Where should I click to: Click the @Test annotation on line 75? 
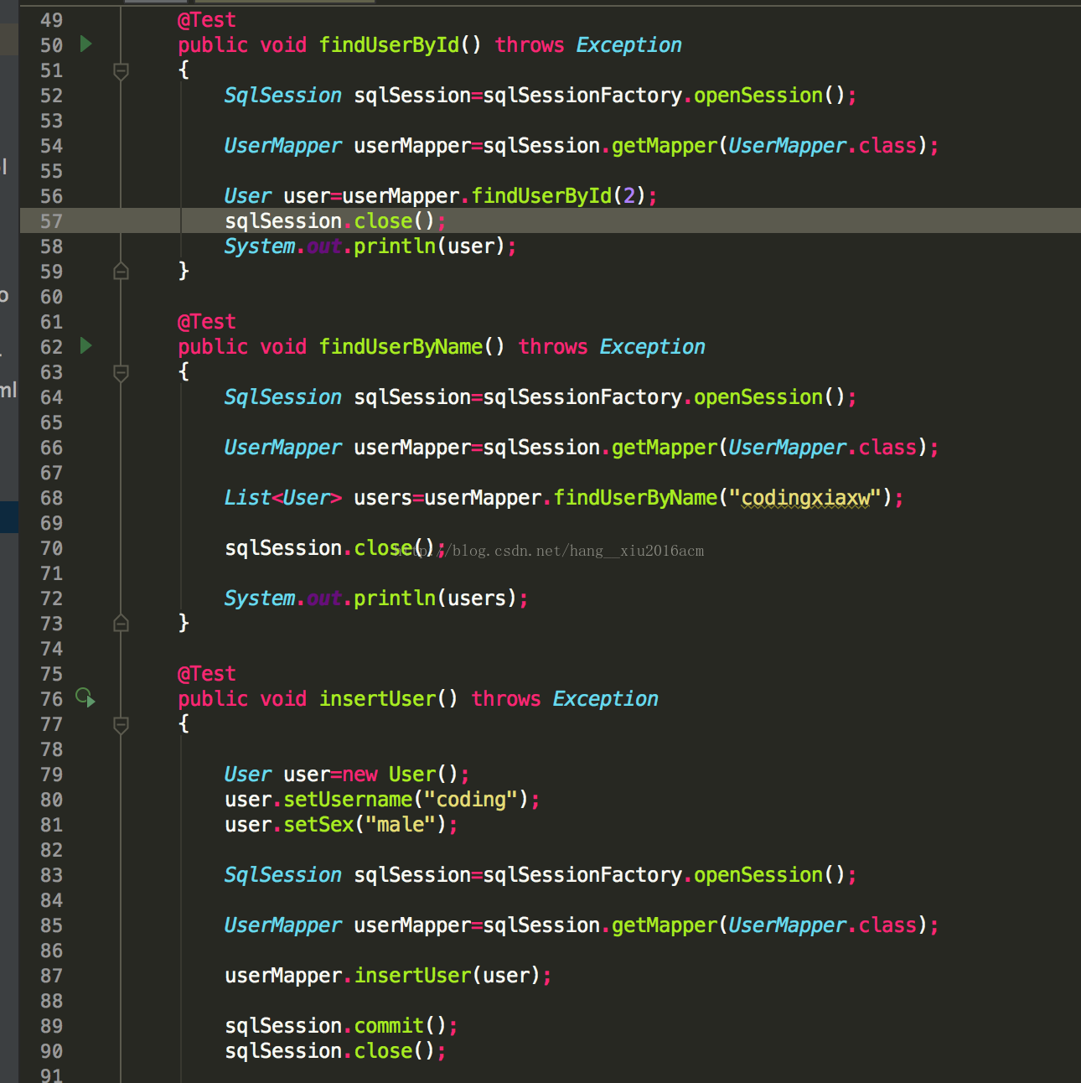point(207,674)
